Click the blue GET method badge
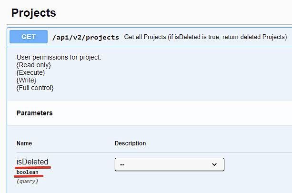The image size is (292, 193). [29, 37]
